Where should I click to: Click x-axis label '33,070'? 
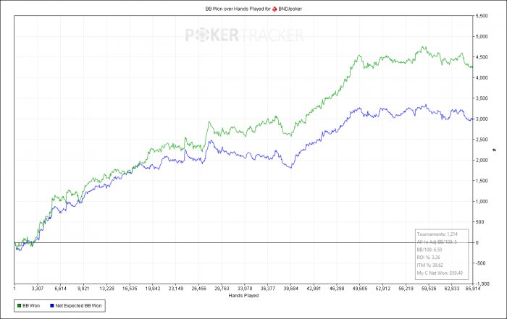(245, 288)
